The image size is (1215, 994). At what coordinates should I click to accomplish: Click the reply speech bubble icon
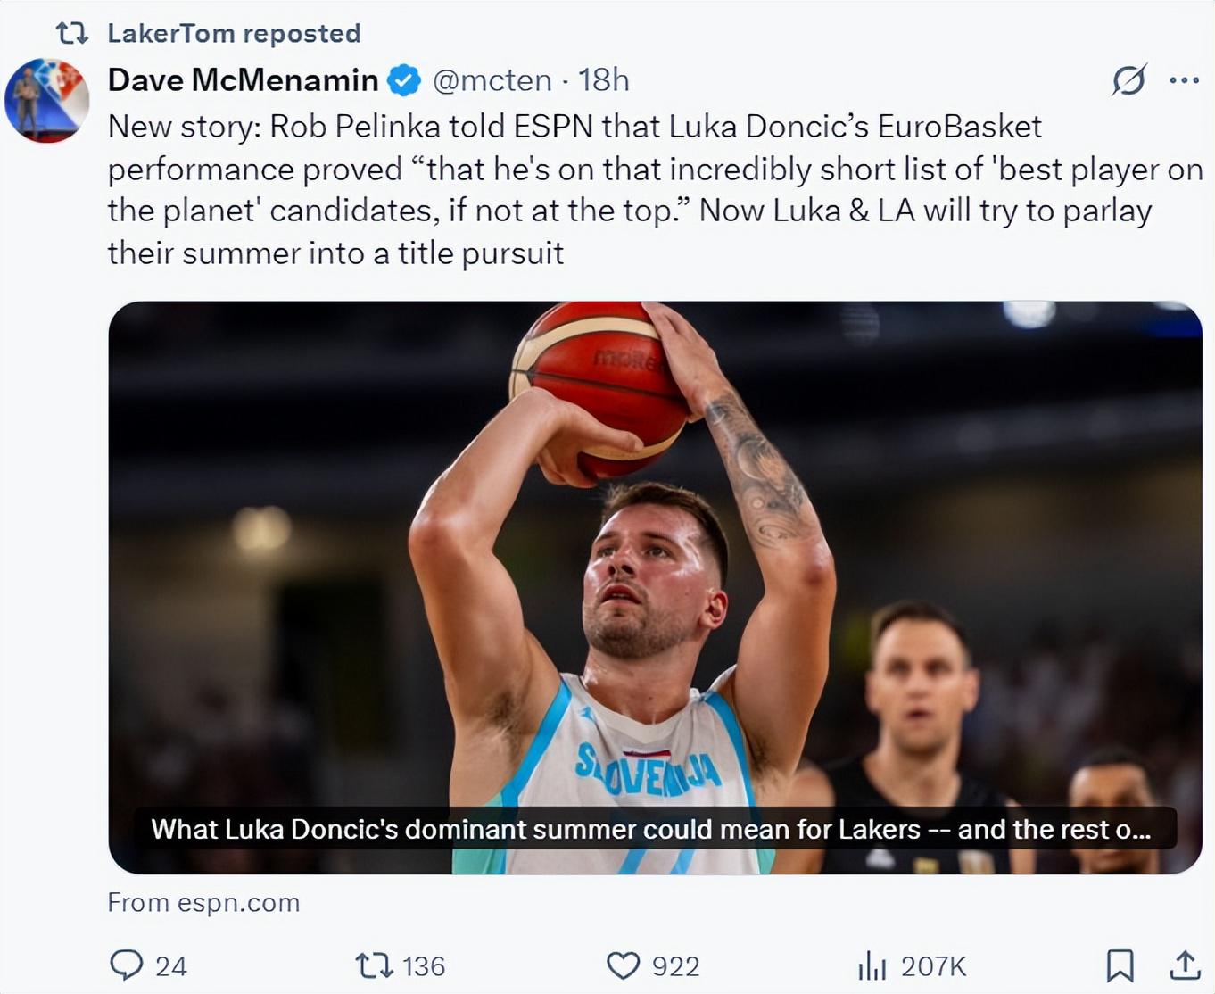(x=126, y=965)
